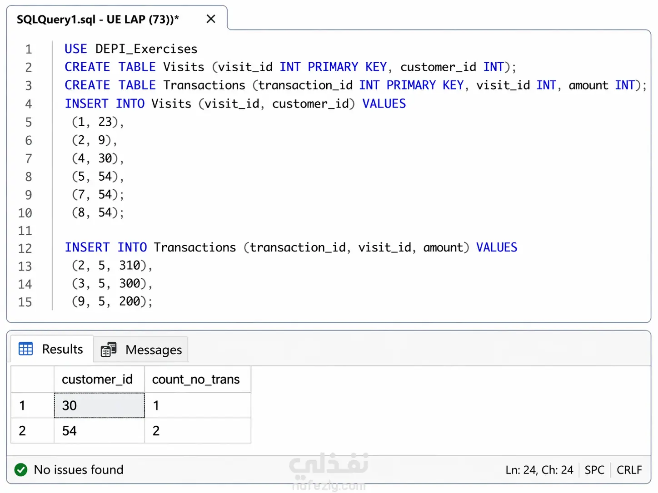
Task: Click the Results grid icon
Action: tap(25, 349)
